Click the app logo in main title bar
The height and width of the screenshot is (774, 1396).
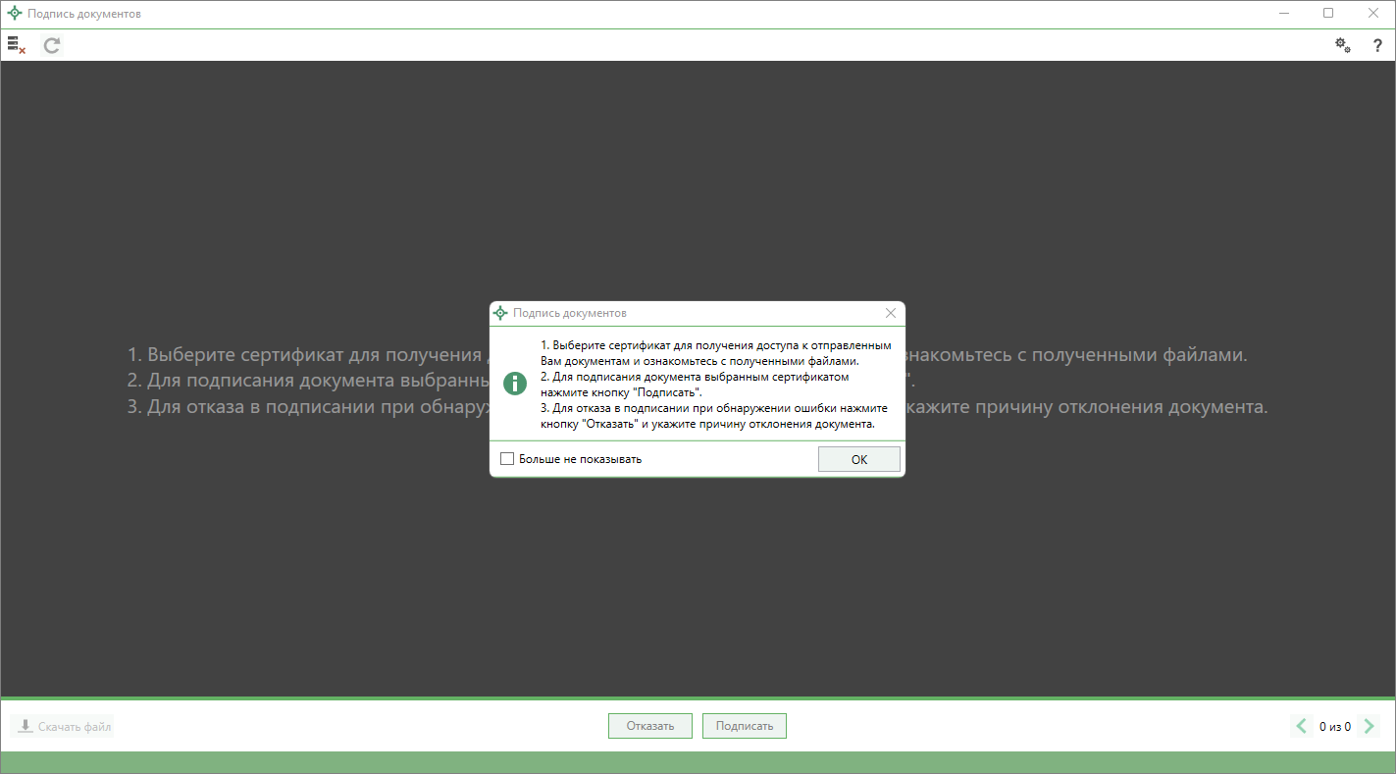tap(15, 14)
